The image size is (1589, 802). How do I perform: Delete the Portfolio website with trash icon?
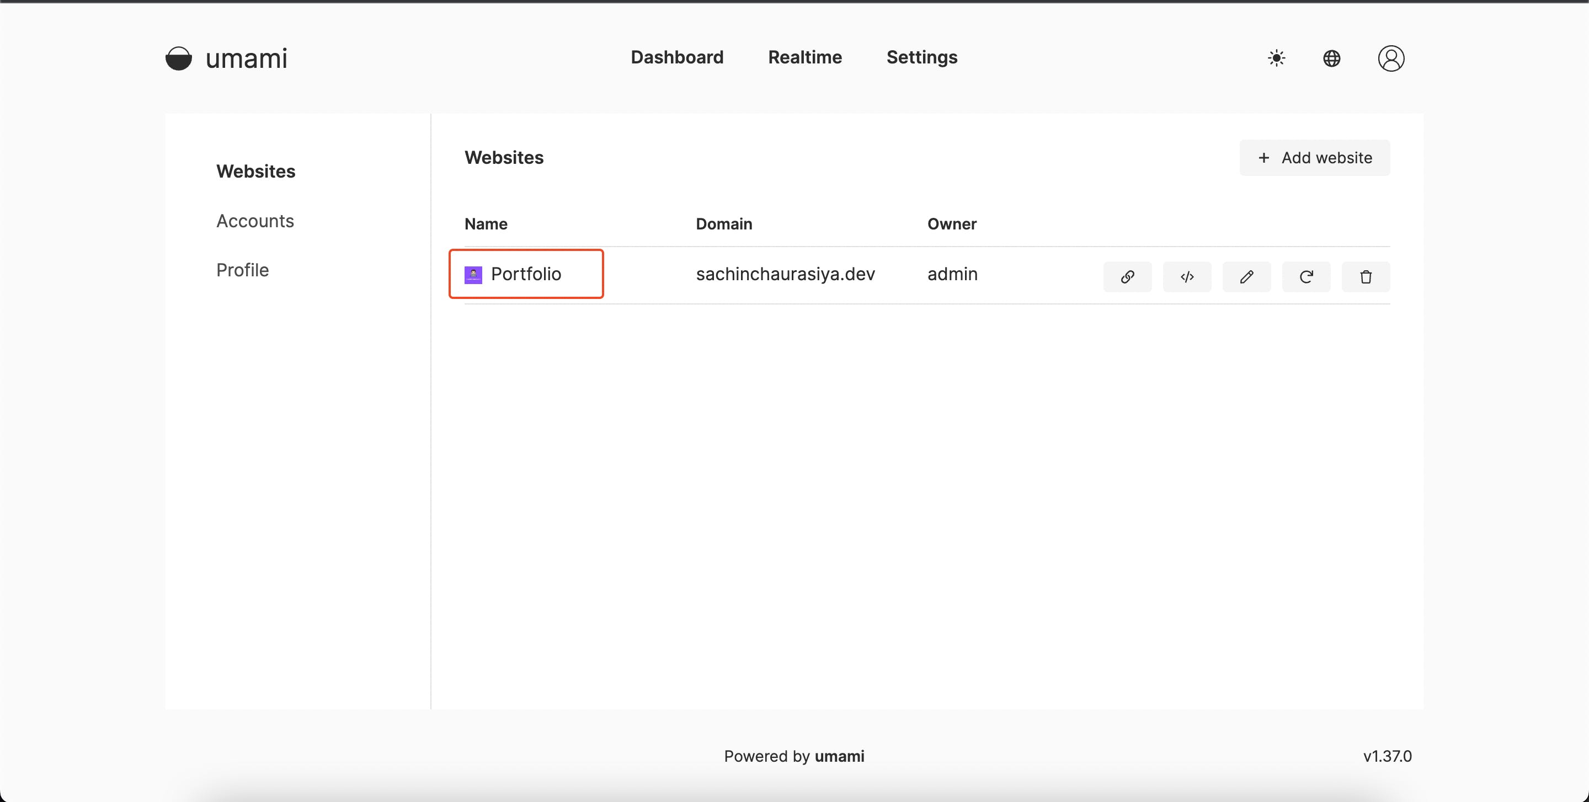click(1365, 277)
